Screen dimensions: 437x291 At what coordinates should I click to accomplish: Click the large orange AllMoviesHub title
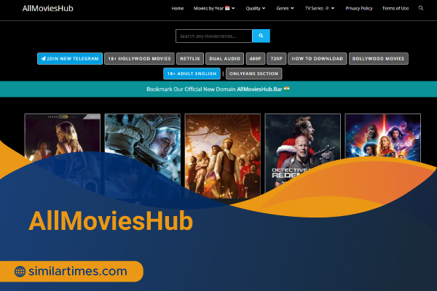tap(111, 221)
